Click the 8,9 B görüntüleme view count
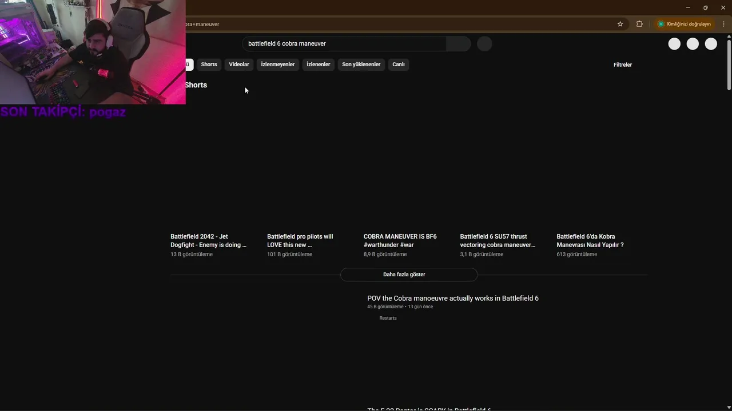Image resolution: width=732 pixels, height=411 pixels. pyautogui.click(x=385, y=255)
